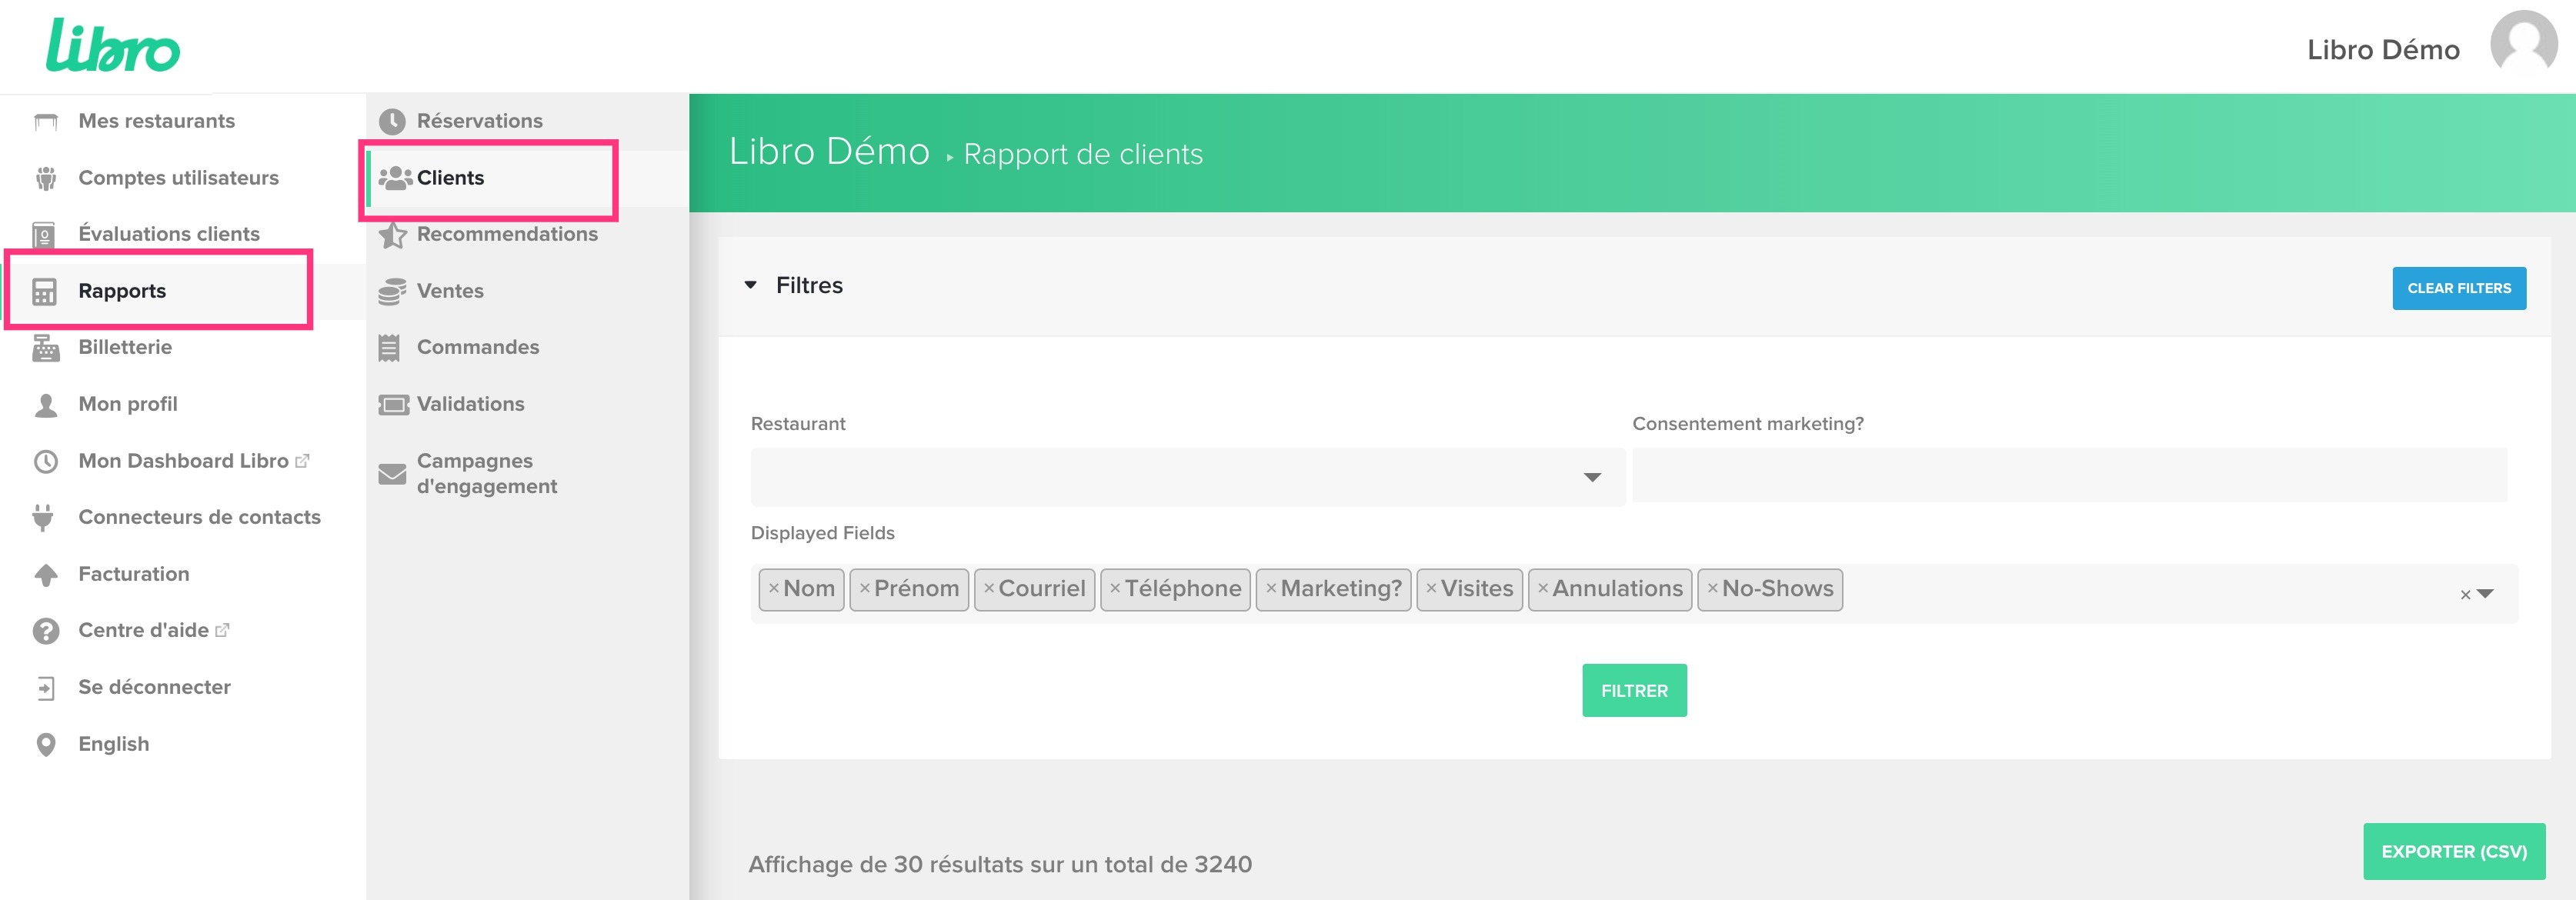Click the Consentement marketing input field
The height and width of the screenshot is (900, 2576).
2068,476
